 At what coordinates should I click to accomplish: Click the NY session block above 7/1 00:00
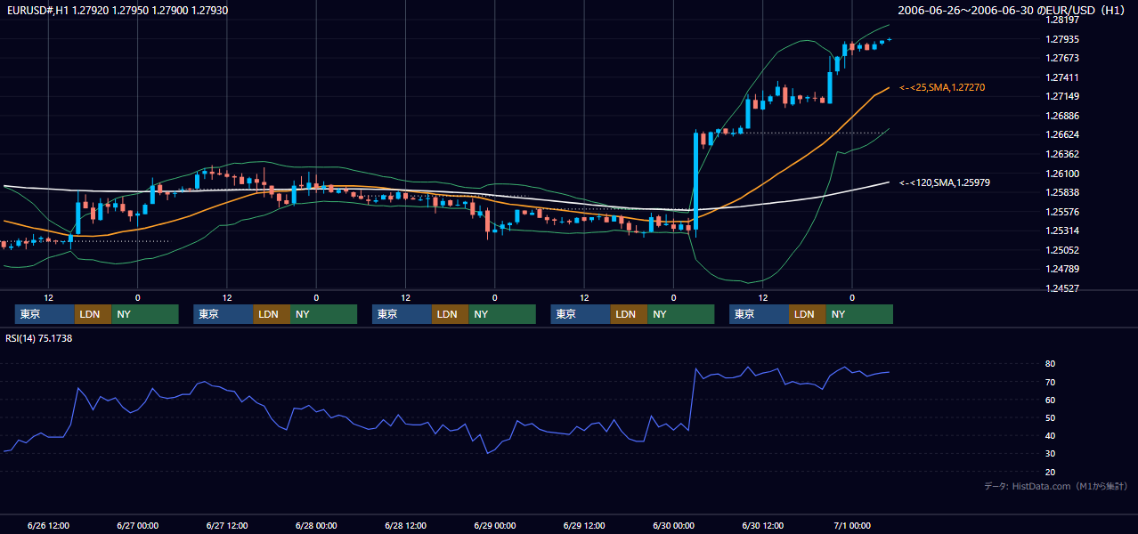pyautogui.click(x=859, y=314)
